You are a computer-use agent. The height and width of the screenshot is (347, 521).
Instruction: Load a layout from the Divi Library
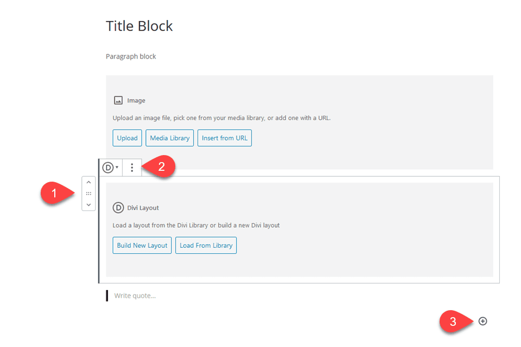tap(206, 245)
